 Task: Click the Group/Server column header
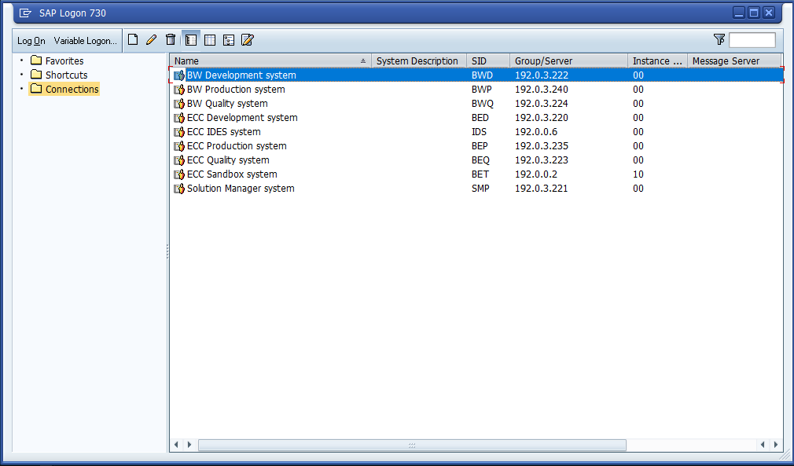(x=568, y=61)
